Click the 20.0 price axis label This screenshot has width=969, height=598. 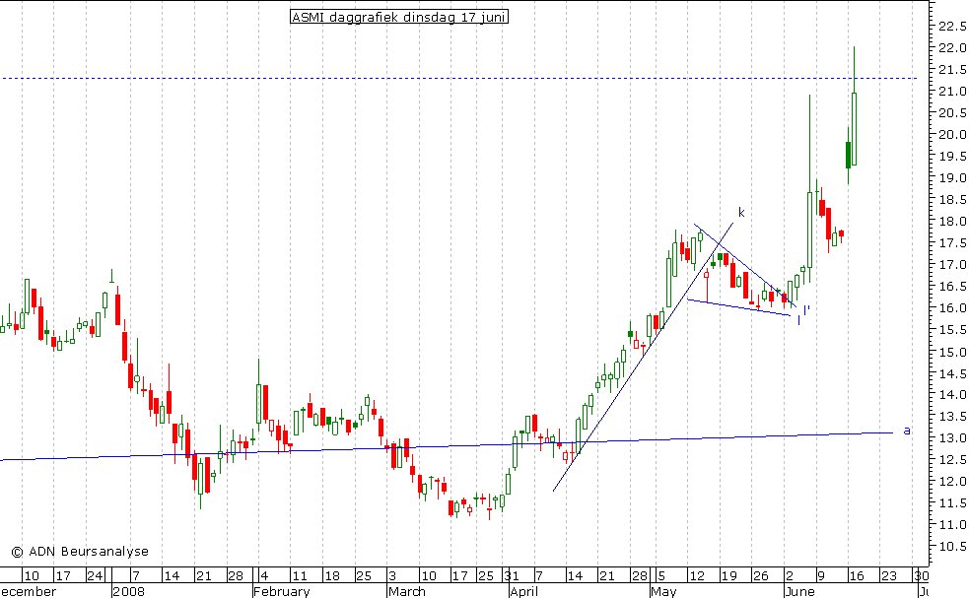952,135
